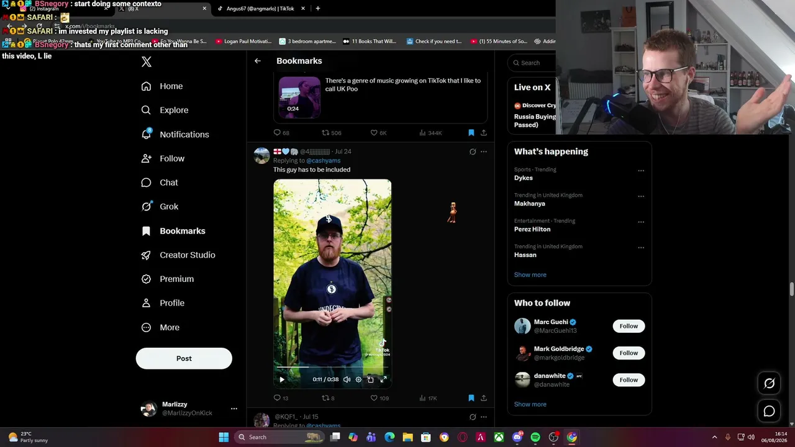The width and height of the screenshot is (795, 447).
Task: Open more options for Makhanya trend
Action: click(x=641, y=196)
